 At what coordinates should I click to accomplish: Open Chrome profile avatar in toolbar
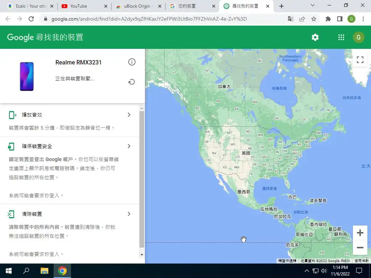(351, 19)
